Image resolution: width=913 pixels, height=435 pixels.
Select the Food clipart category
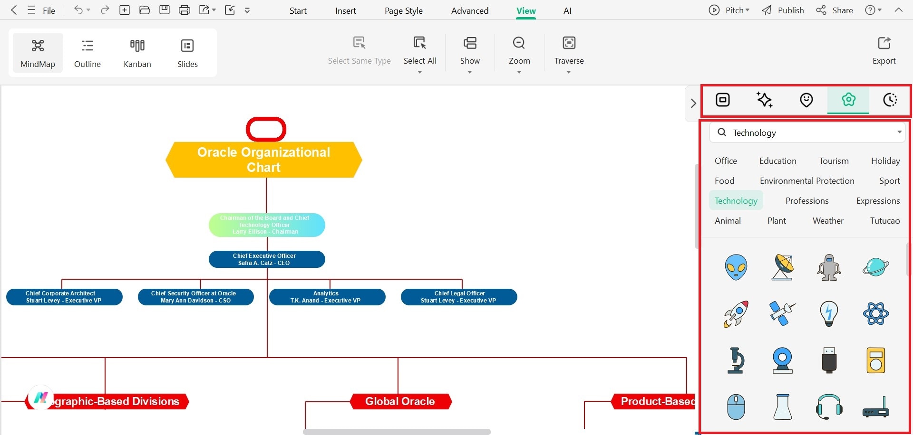coord(725,181)
